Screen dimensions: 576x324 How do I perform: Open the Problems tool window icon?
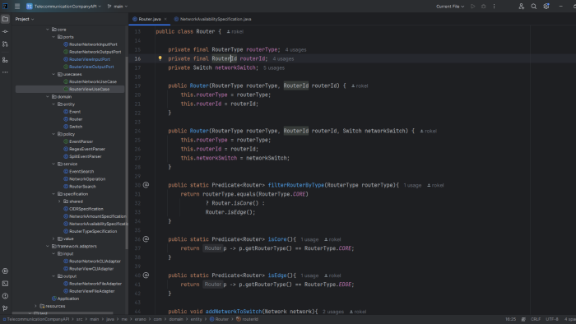tap(5, 296)
